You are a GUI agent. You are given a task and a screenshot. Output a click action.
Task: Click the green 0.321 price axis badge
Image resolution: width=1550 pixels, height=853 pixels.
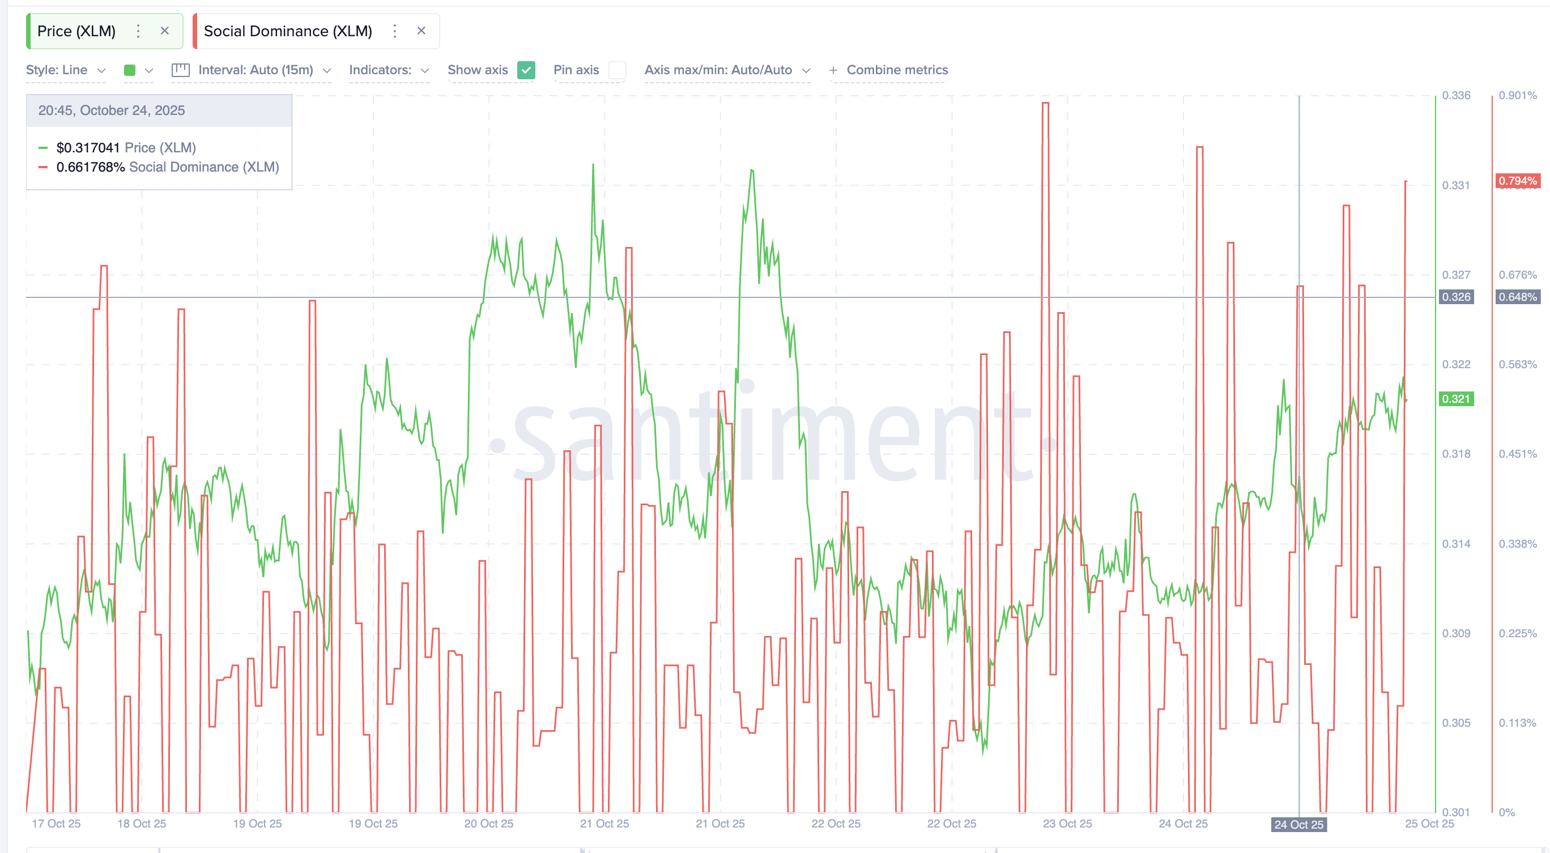[x=1457, y=400]
